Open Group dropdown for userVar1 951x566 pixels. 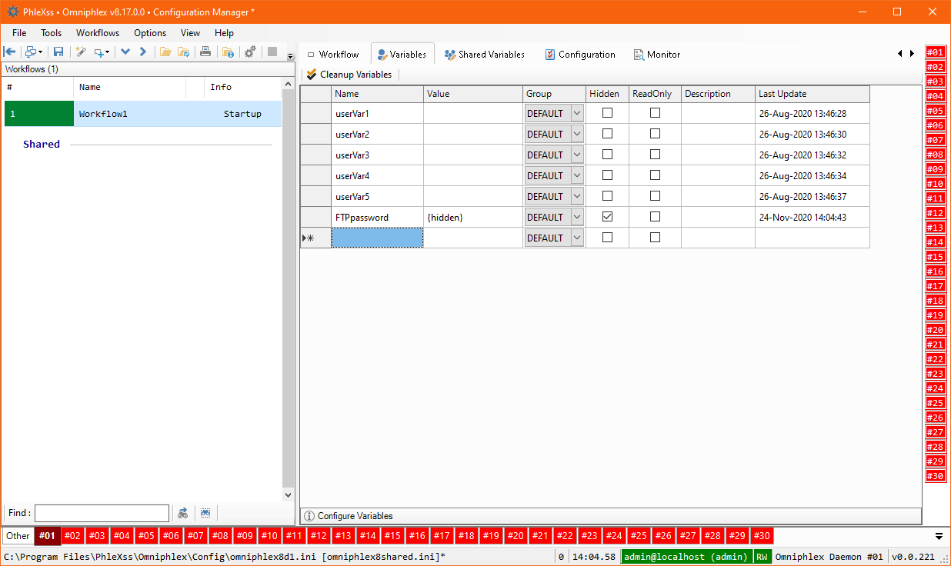pyautogui.click(x=576, y=113)
